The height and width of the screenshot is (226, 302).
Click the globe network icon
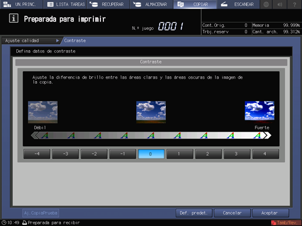pyautogui.click(x=266, y=4)
